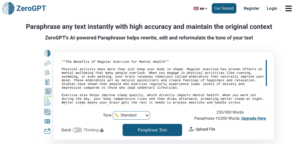Open the en language selector
Screen dimensions: 297x144
click(200, 8)
